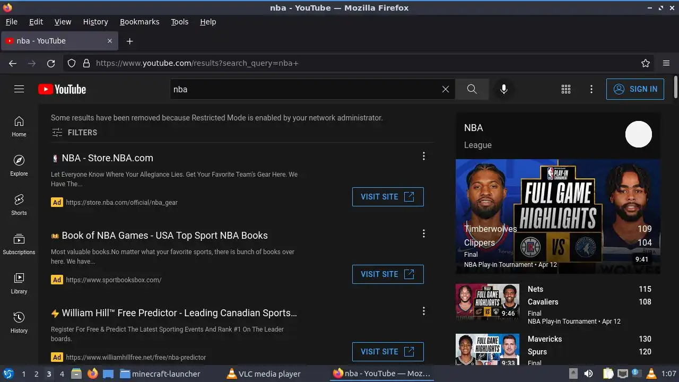Open Library in the sidebar
Viewport: 679px width, 382px height.
19,283
